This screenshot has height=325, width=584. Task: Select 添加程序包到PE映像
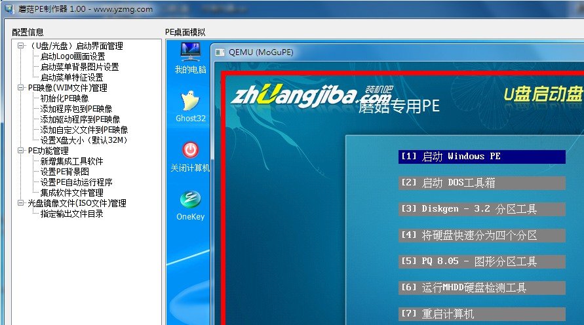point(76,109)
